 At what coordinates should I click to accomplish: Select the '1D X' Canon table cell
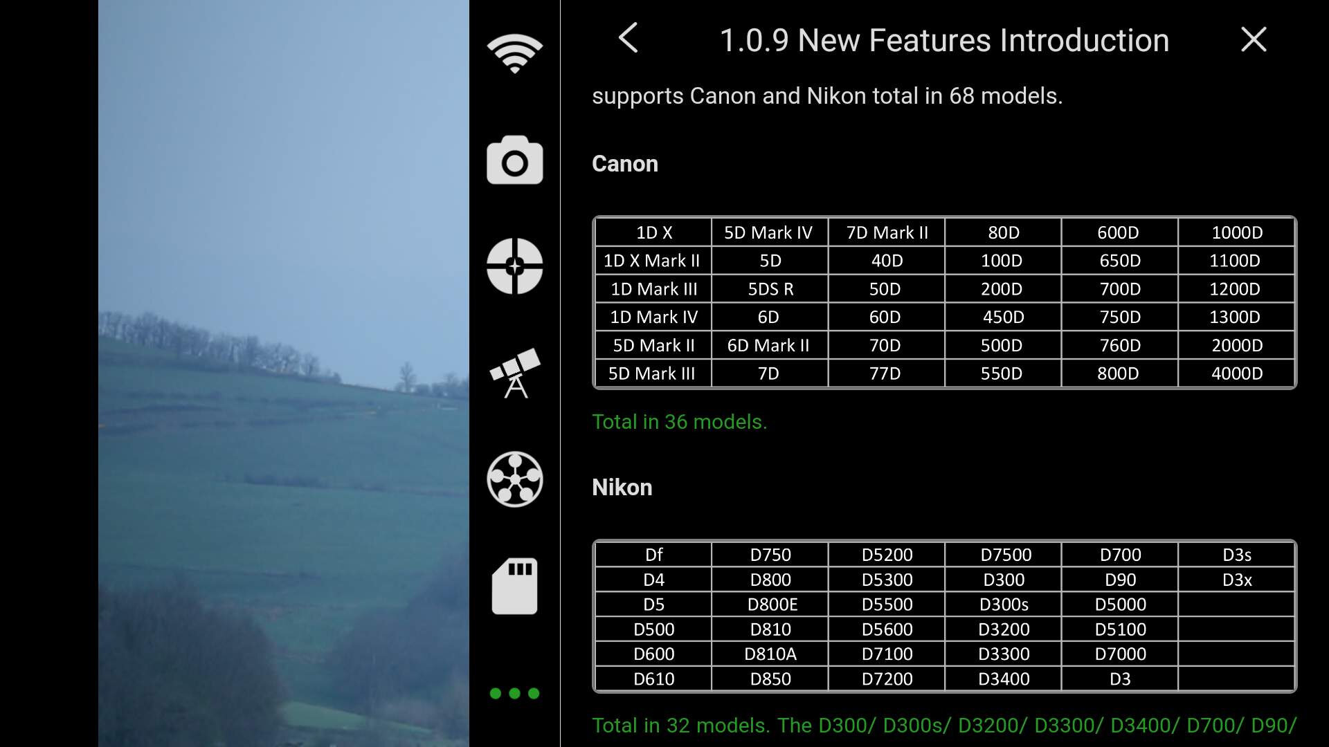[653, 232]
